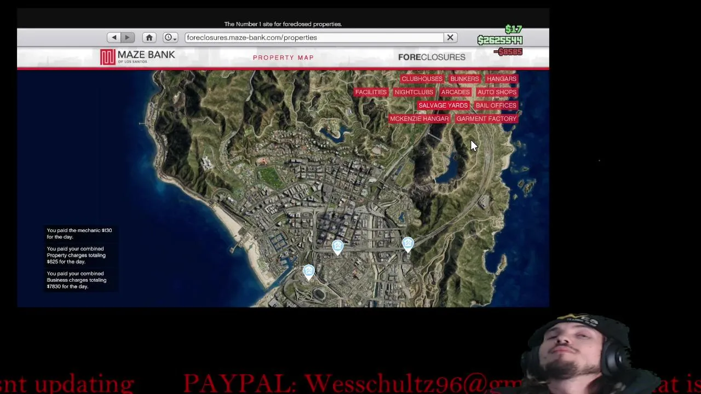
Task: Click the Maze Bank logo
Action: [x=137, y=57]
